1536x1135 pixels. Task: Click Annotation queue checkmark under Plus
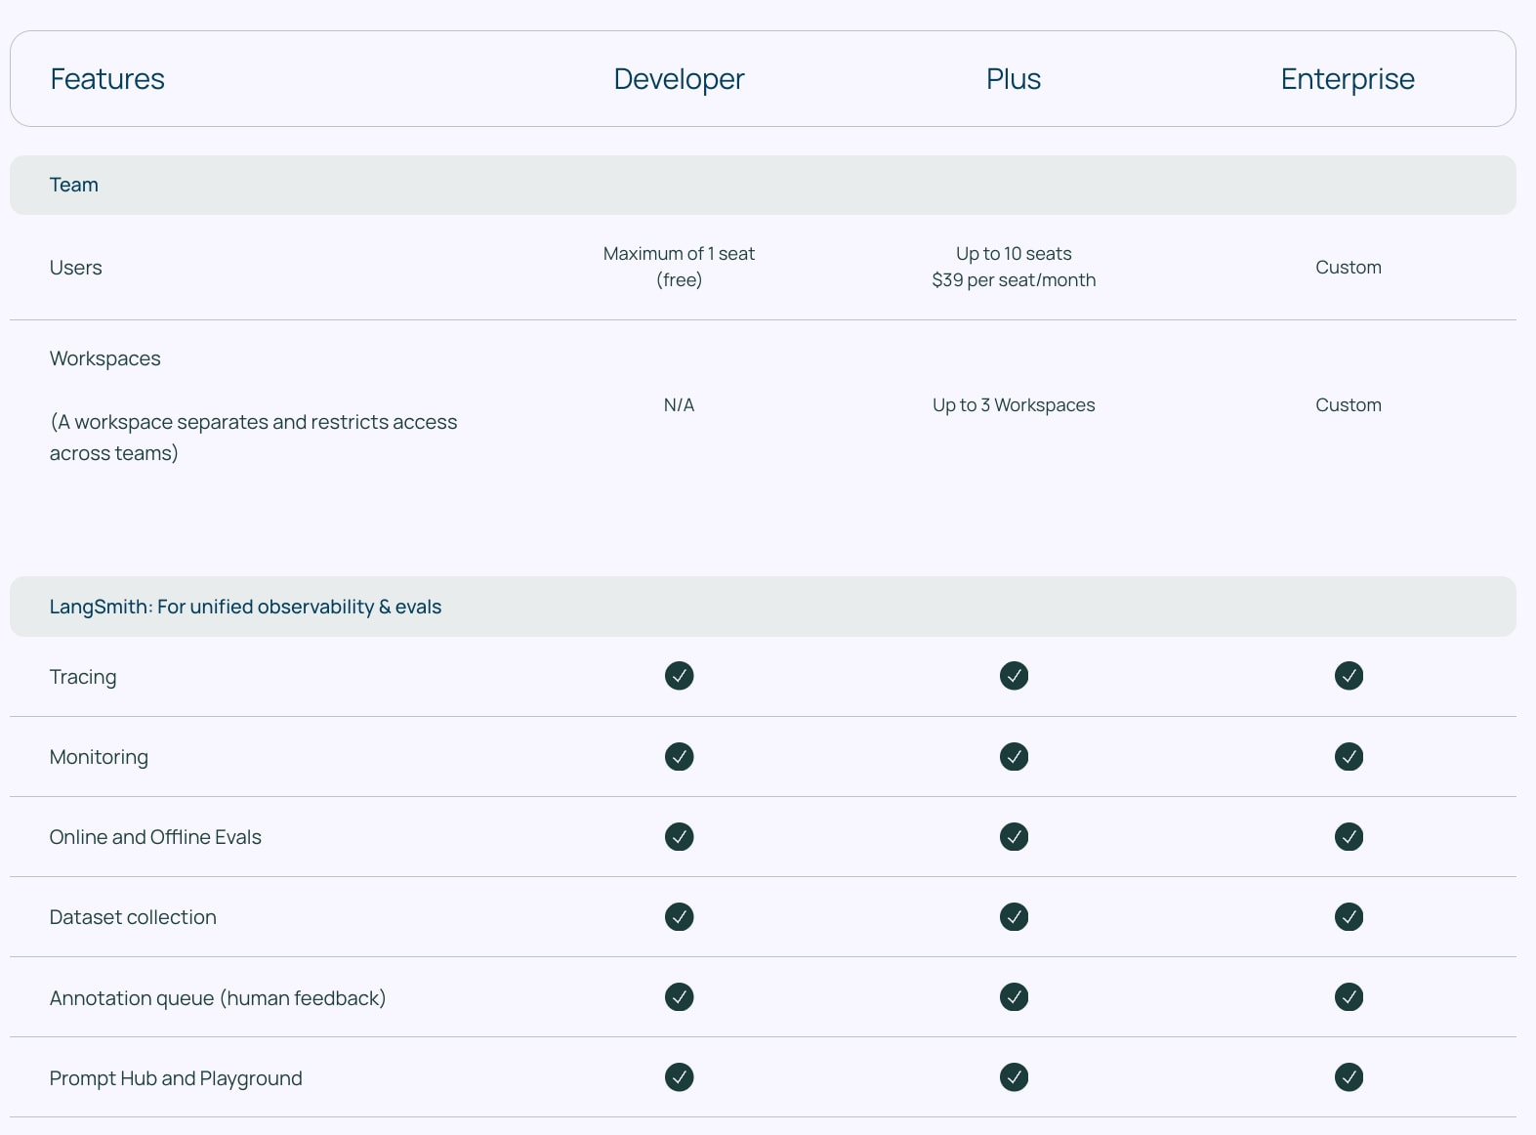point(1014,997)
